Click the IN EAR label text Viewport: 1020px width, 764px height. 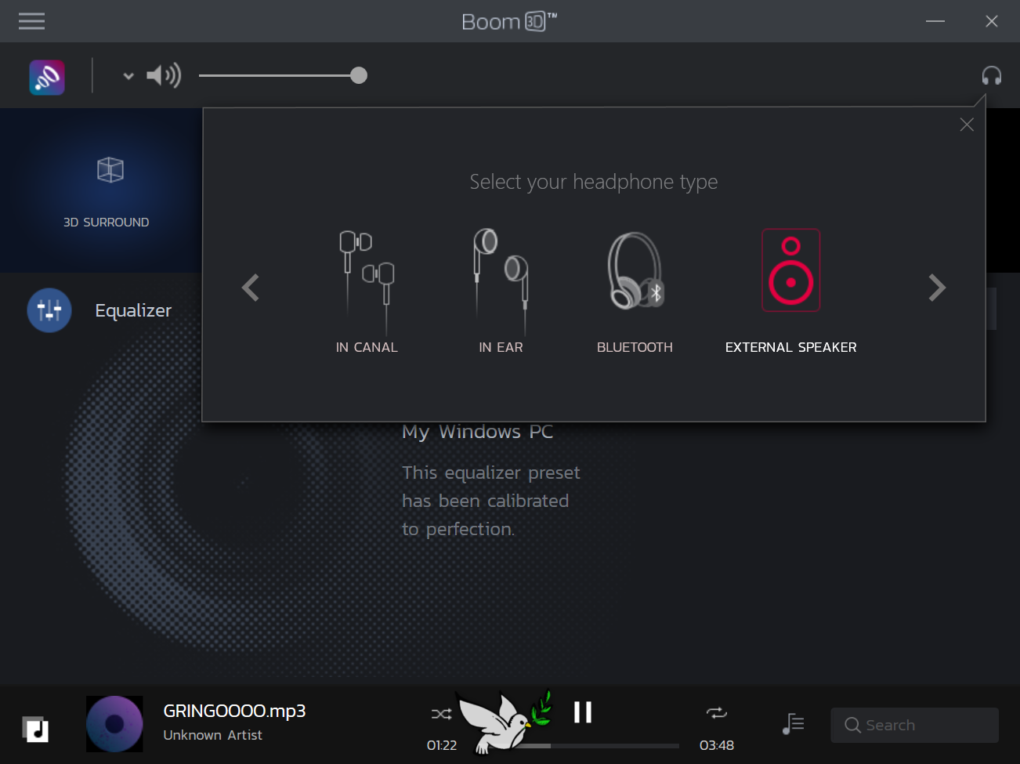[501, 347]
